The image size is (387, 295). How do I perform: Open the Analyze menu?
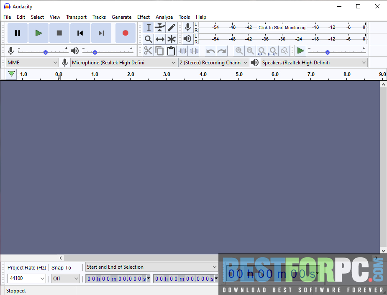[164, 17]
